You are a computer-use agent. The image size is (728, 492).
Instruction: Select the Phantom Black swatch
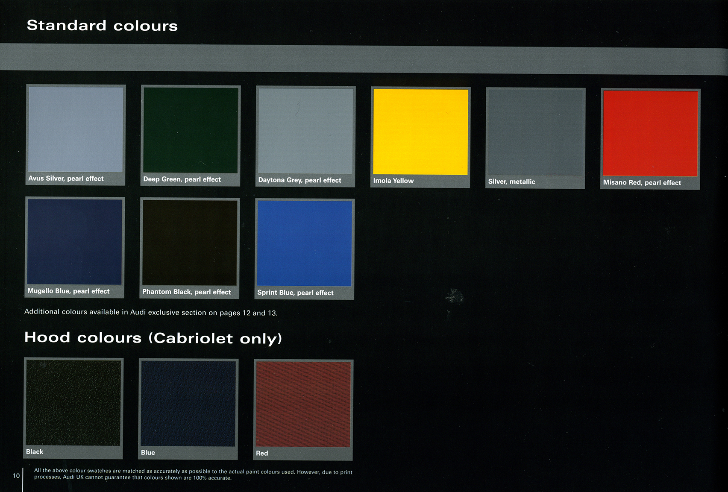(190, 243)
